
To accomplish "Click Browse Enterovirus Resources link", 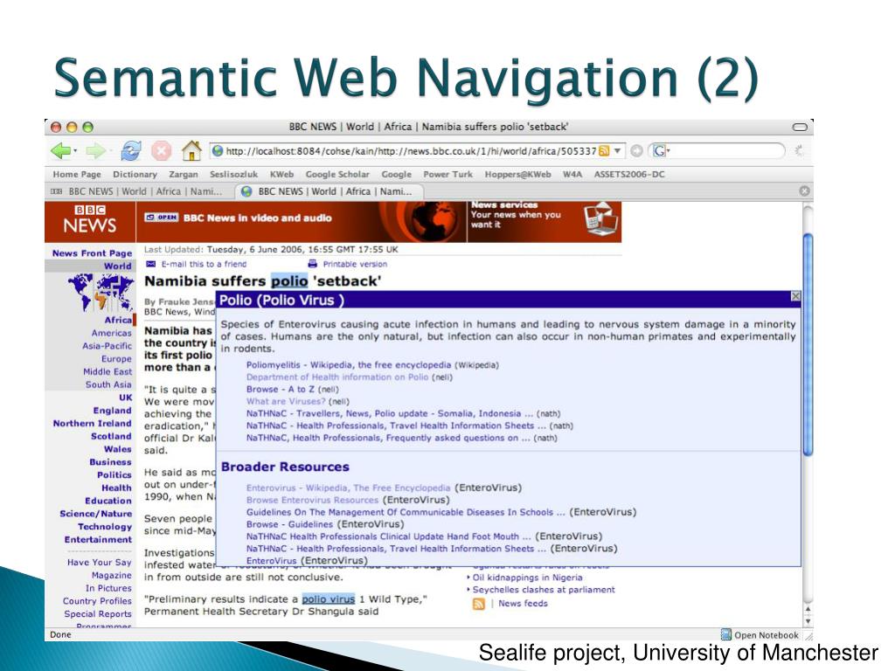I will (312, 500).
